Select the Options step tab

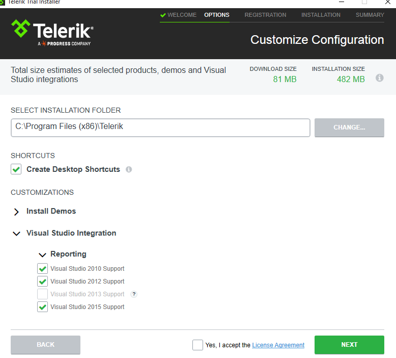click(x=217, y=15)
